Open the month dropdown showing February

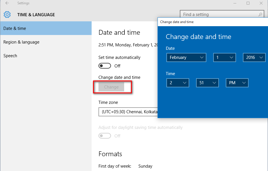186,57
